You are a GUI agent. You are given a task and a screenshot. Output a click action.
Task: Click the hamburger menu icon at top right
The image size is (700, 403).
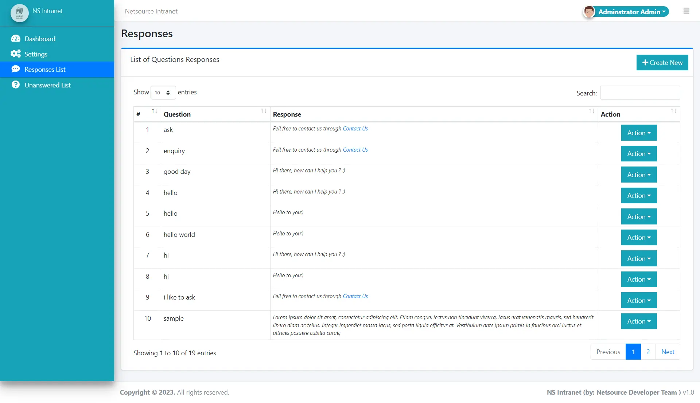686,11
